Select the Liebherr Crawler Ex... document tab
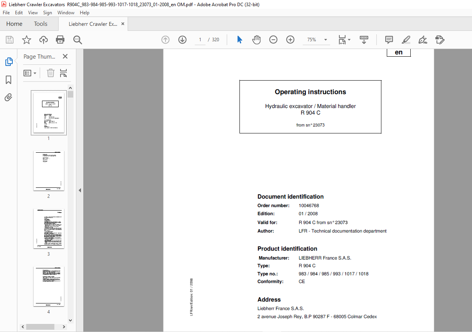 coord(93,24)
